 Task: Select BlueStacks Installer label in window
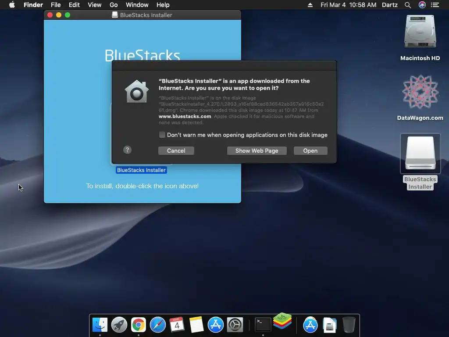tap(141, 170)
